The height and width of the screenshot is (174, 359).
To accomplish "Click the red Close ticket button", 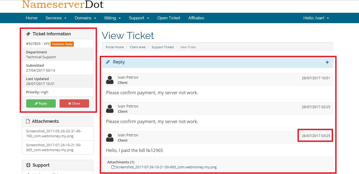I will click(x=74, y=103).
